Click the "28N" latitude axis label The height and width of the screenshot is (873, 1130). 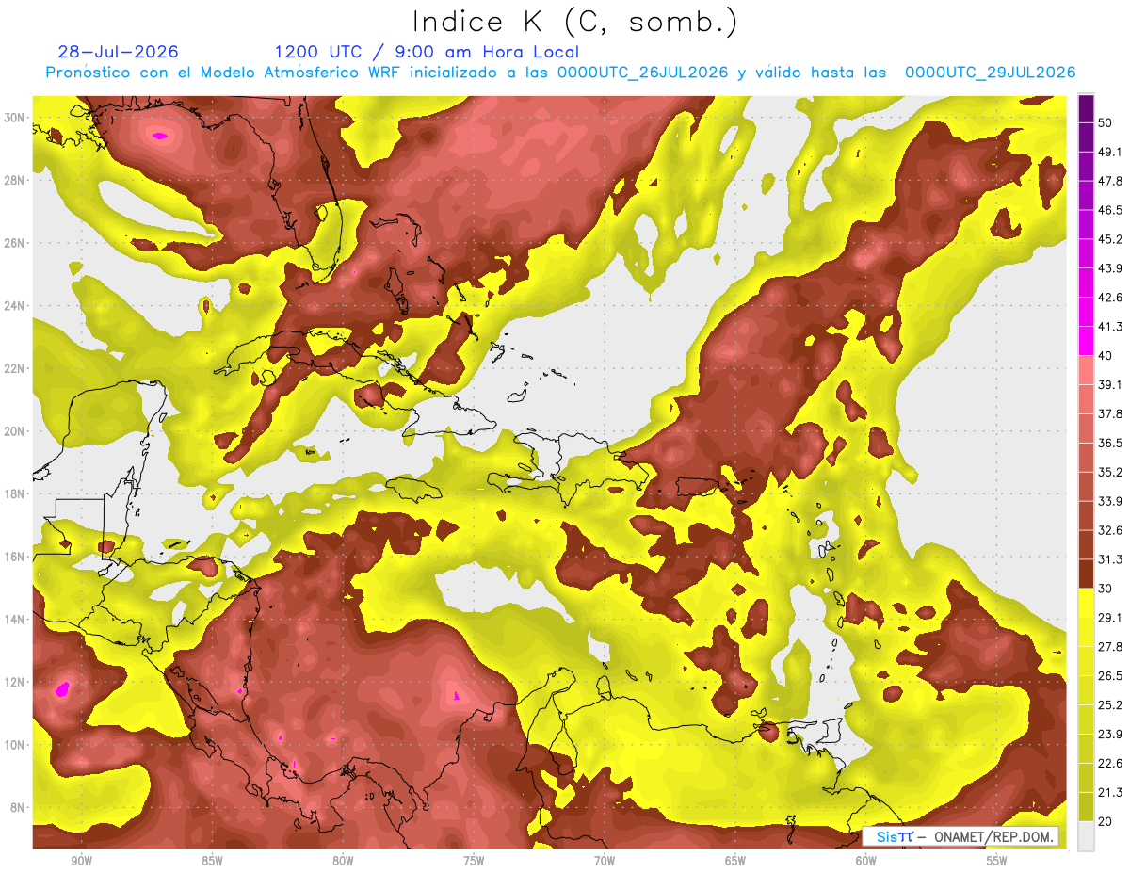click(x=15, y=180)
